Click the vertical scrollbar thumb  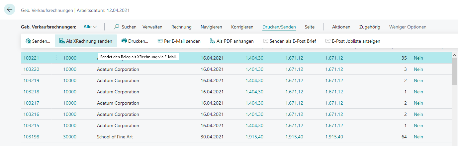(x=455, y=72)
